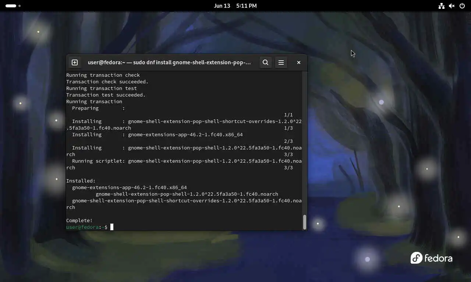Click the 'Installed:' line
Screen dimensions: 471x282
tap(81, 181)
